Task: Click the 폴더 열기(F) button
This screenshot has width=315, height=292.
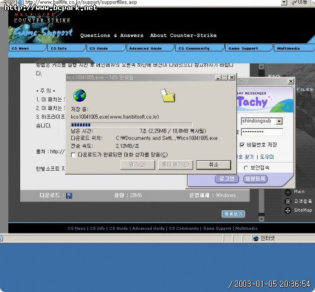Action: pyautogui.click(x=175, y=165)
